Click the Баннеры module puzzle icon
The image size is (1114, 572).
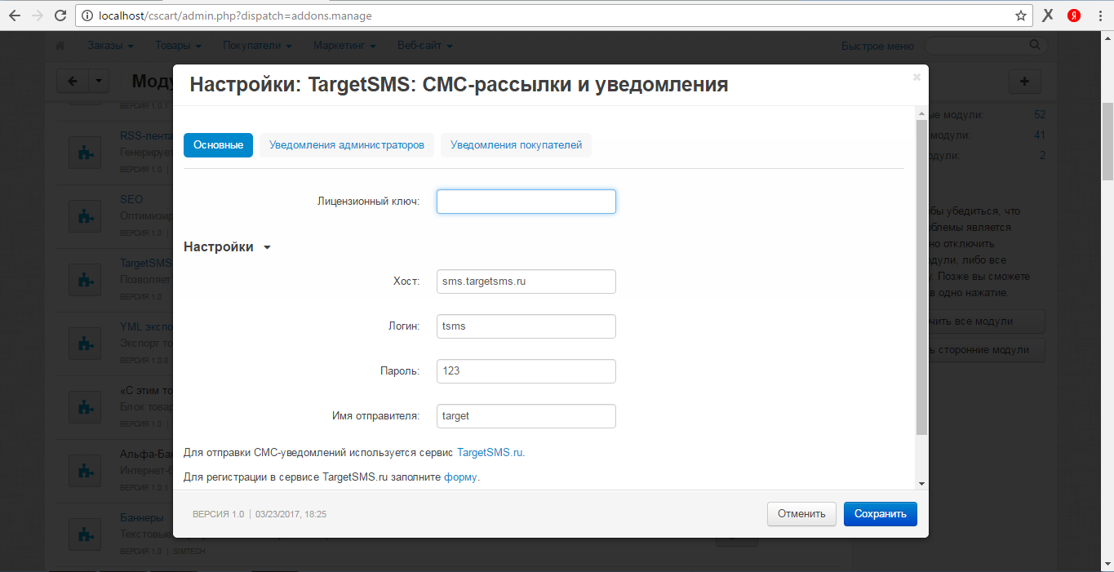84,534
